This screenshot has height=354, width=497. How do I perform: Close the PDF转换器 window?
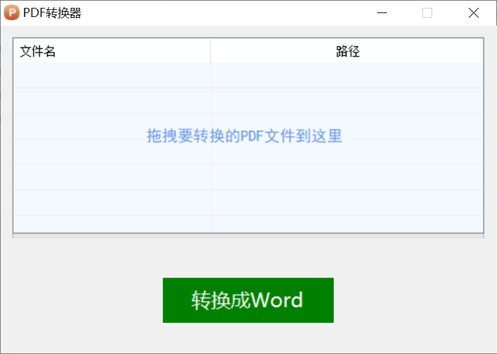473,12
